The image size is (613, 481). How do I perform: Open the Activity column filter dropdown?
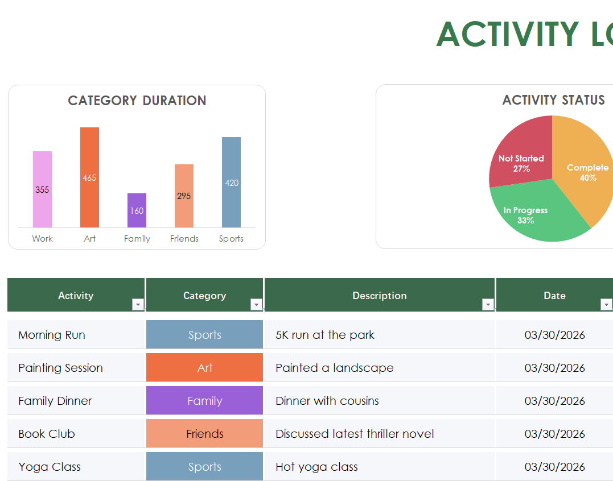click(x=138, y=304)
